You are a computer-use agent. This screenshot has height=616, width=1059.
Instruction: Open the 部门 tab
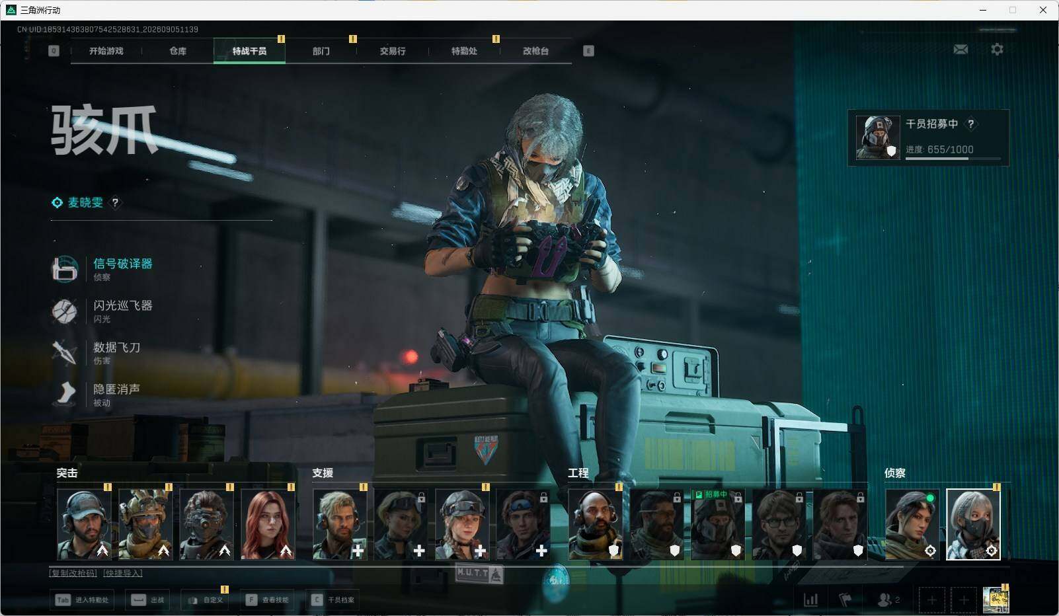(321, 51)
